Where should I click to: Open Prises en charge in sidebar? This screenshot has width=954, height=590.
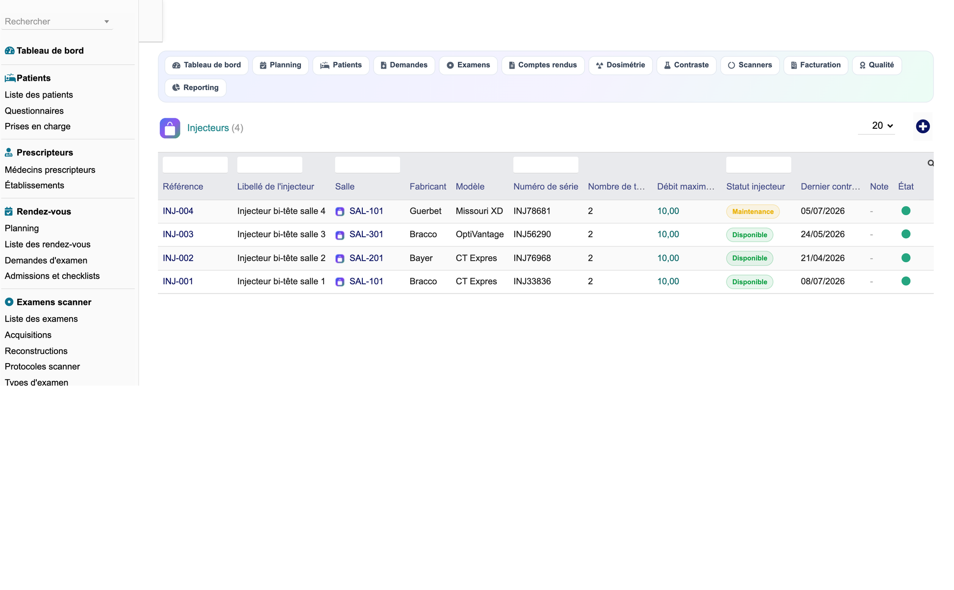click(x=38, y=126)
